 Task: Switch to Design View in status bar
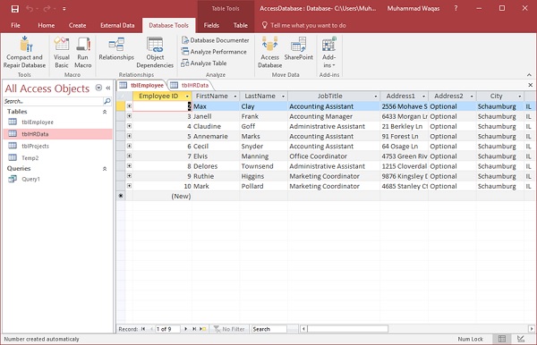[521, 339]
